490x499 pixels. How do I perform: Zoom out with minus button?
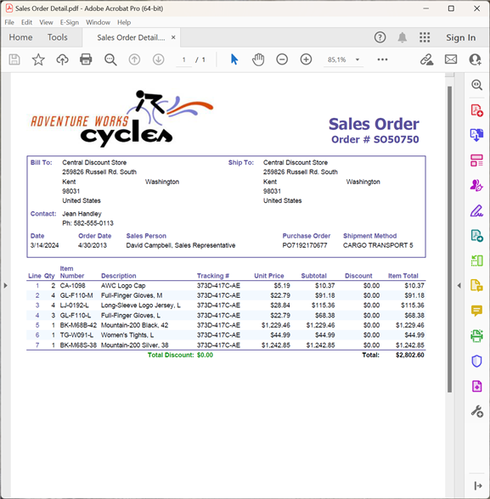[x=282, y=59]
